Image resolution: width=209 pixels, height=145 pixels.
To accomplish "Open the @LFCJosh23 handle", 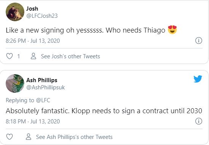I will tap(42, 16).
